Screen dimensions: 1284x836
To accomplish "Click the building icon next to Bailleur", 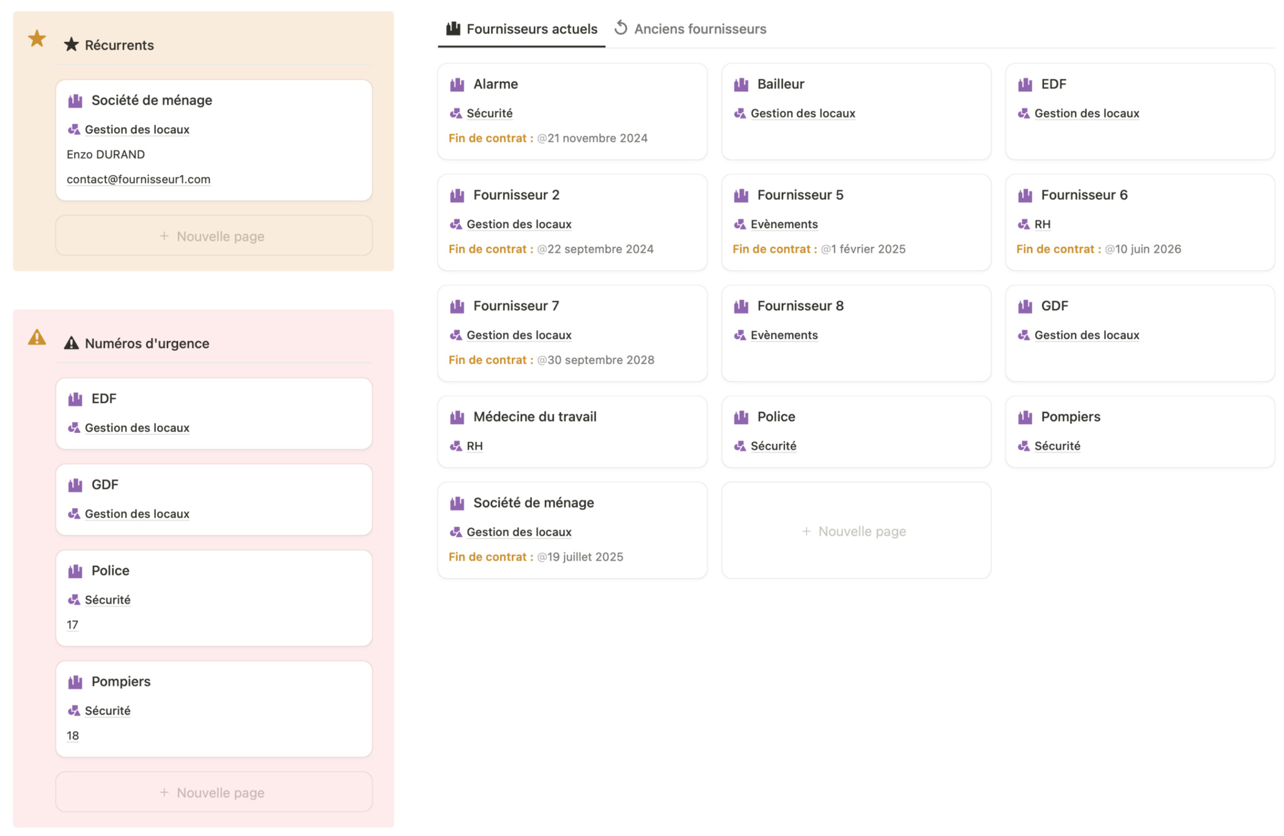I will tap(741, 84).
